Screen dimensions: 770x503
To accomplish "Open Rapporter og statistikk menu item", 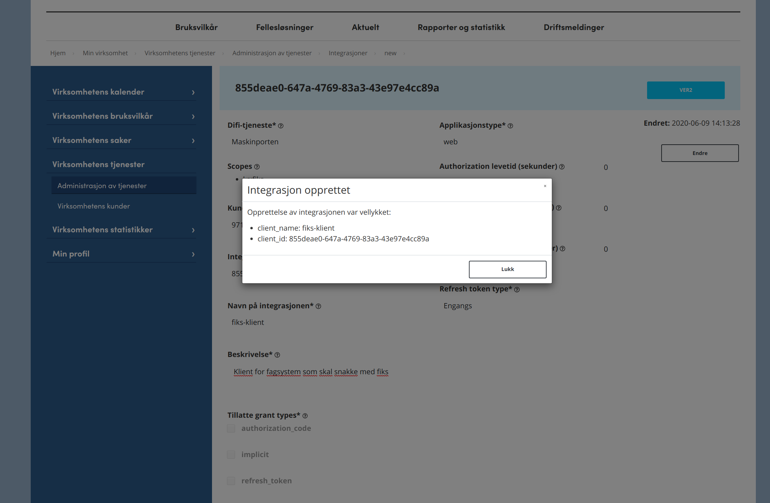I will coord(461,27).
